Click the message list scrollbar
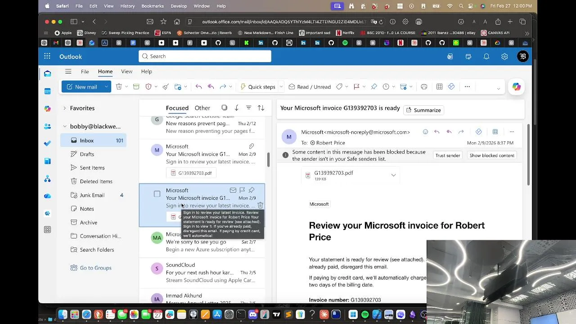Image resolution: width=576 pixels, height=324 pixels. coord(269,160)
